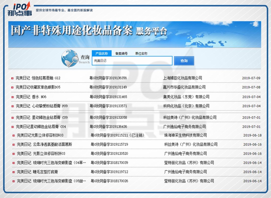Switch to the 备案编号 tab
This screenshot has height=198, width=271.
[121, 53]
